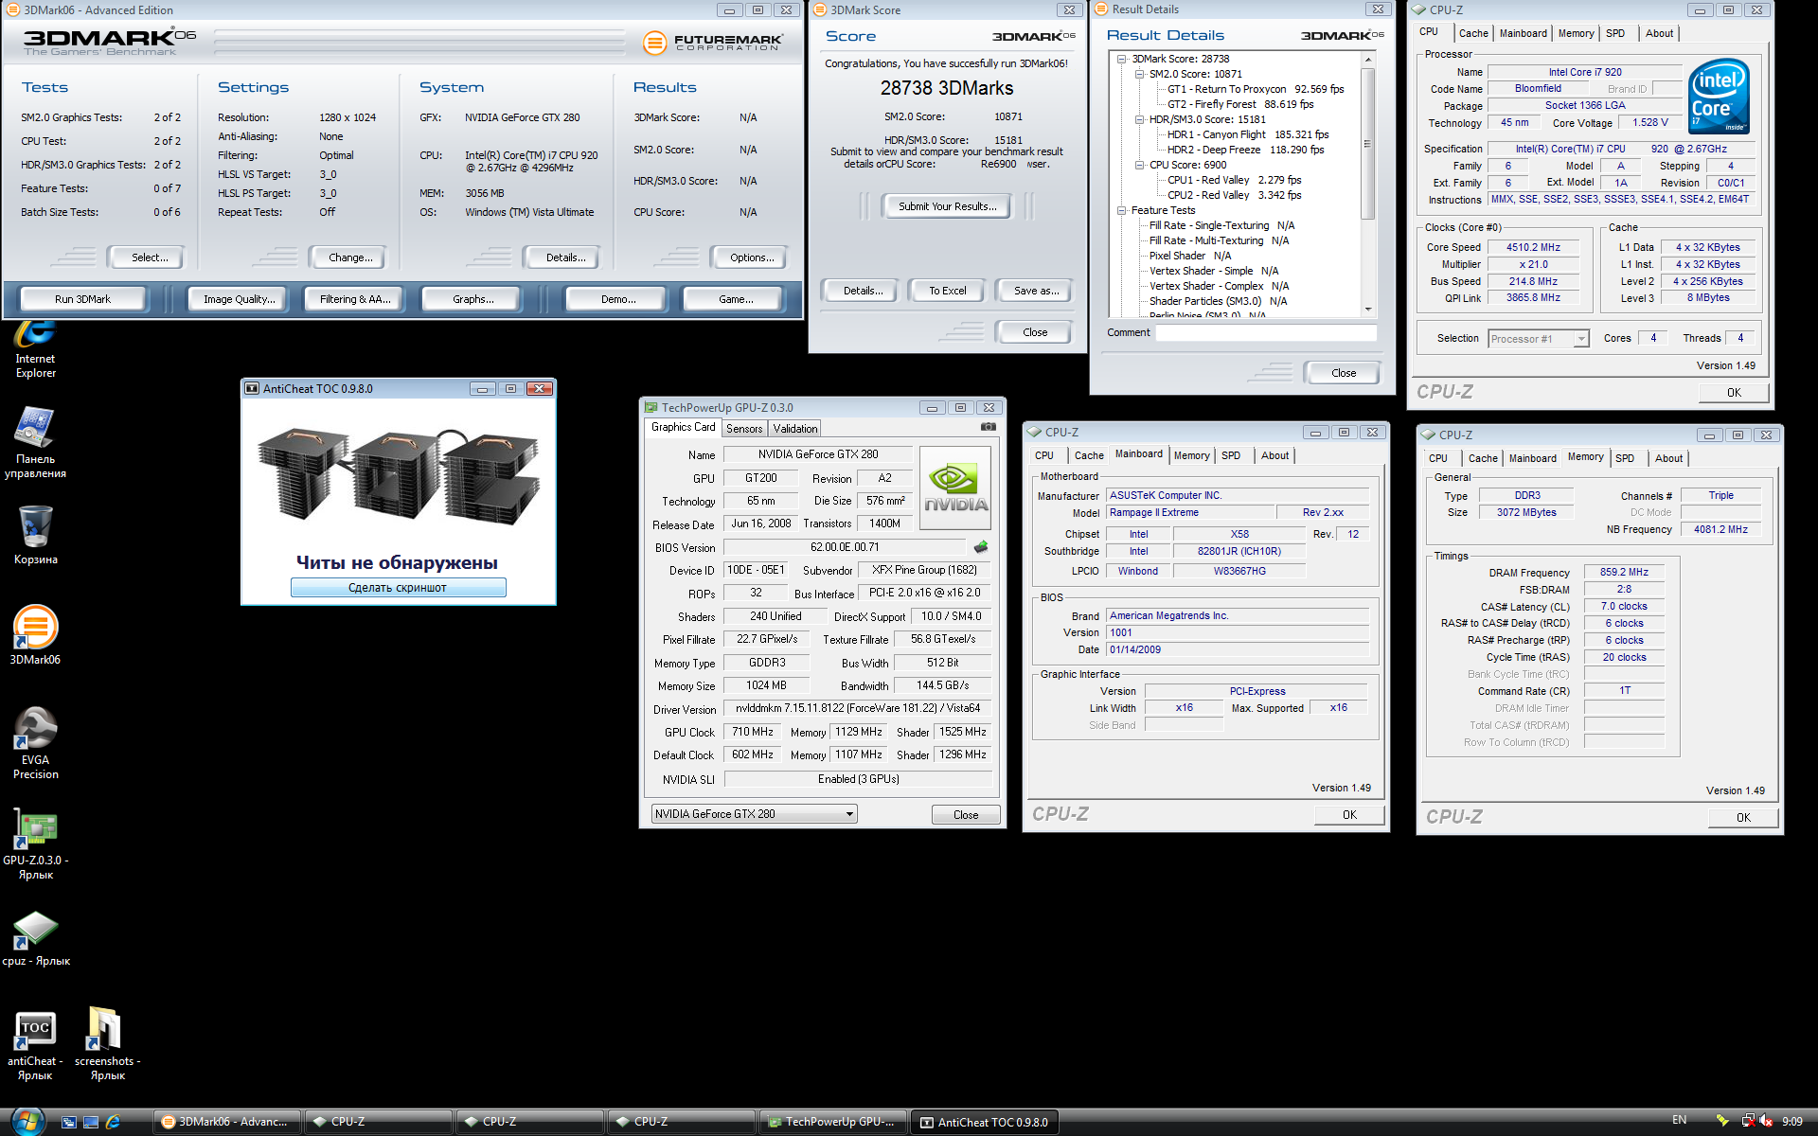
Task: Switch to AntiCheat TOC taskbar item
Action: pyautogui.click(x=984, y=1122)
